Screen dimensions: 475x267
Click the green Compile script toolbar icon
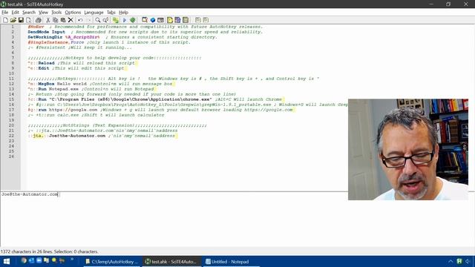pyautogui.click(x=116, y=20)
